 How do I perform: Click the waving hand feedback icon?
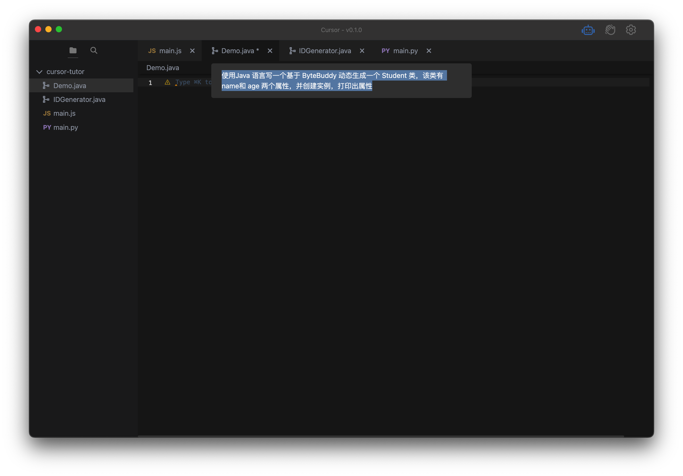click(610, 30)
